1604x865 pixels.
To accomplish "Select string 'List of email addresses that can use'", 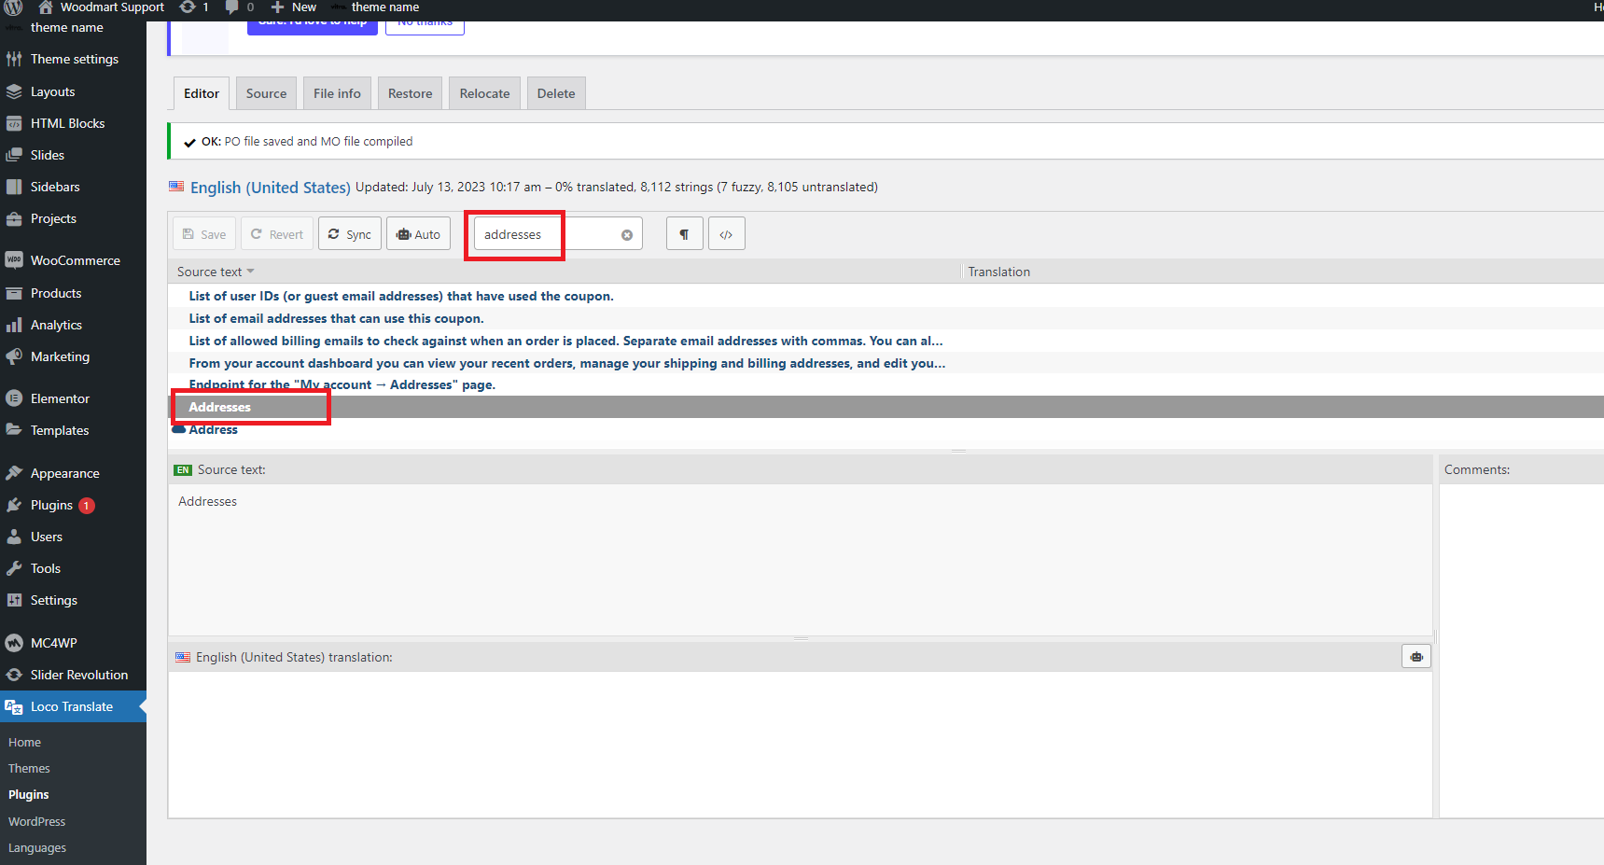I will pyautogui.click(x=336, y=318).
